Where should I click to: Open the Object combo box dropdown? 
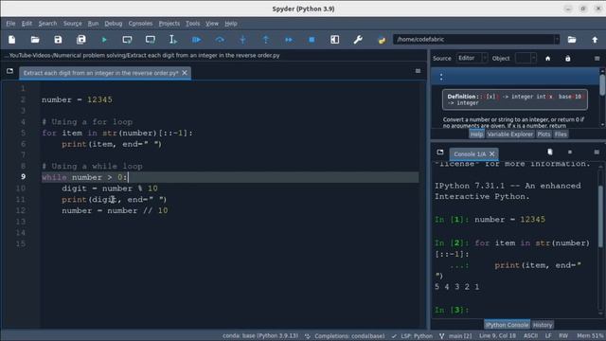point(526,58)
